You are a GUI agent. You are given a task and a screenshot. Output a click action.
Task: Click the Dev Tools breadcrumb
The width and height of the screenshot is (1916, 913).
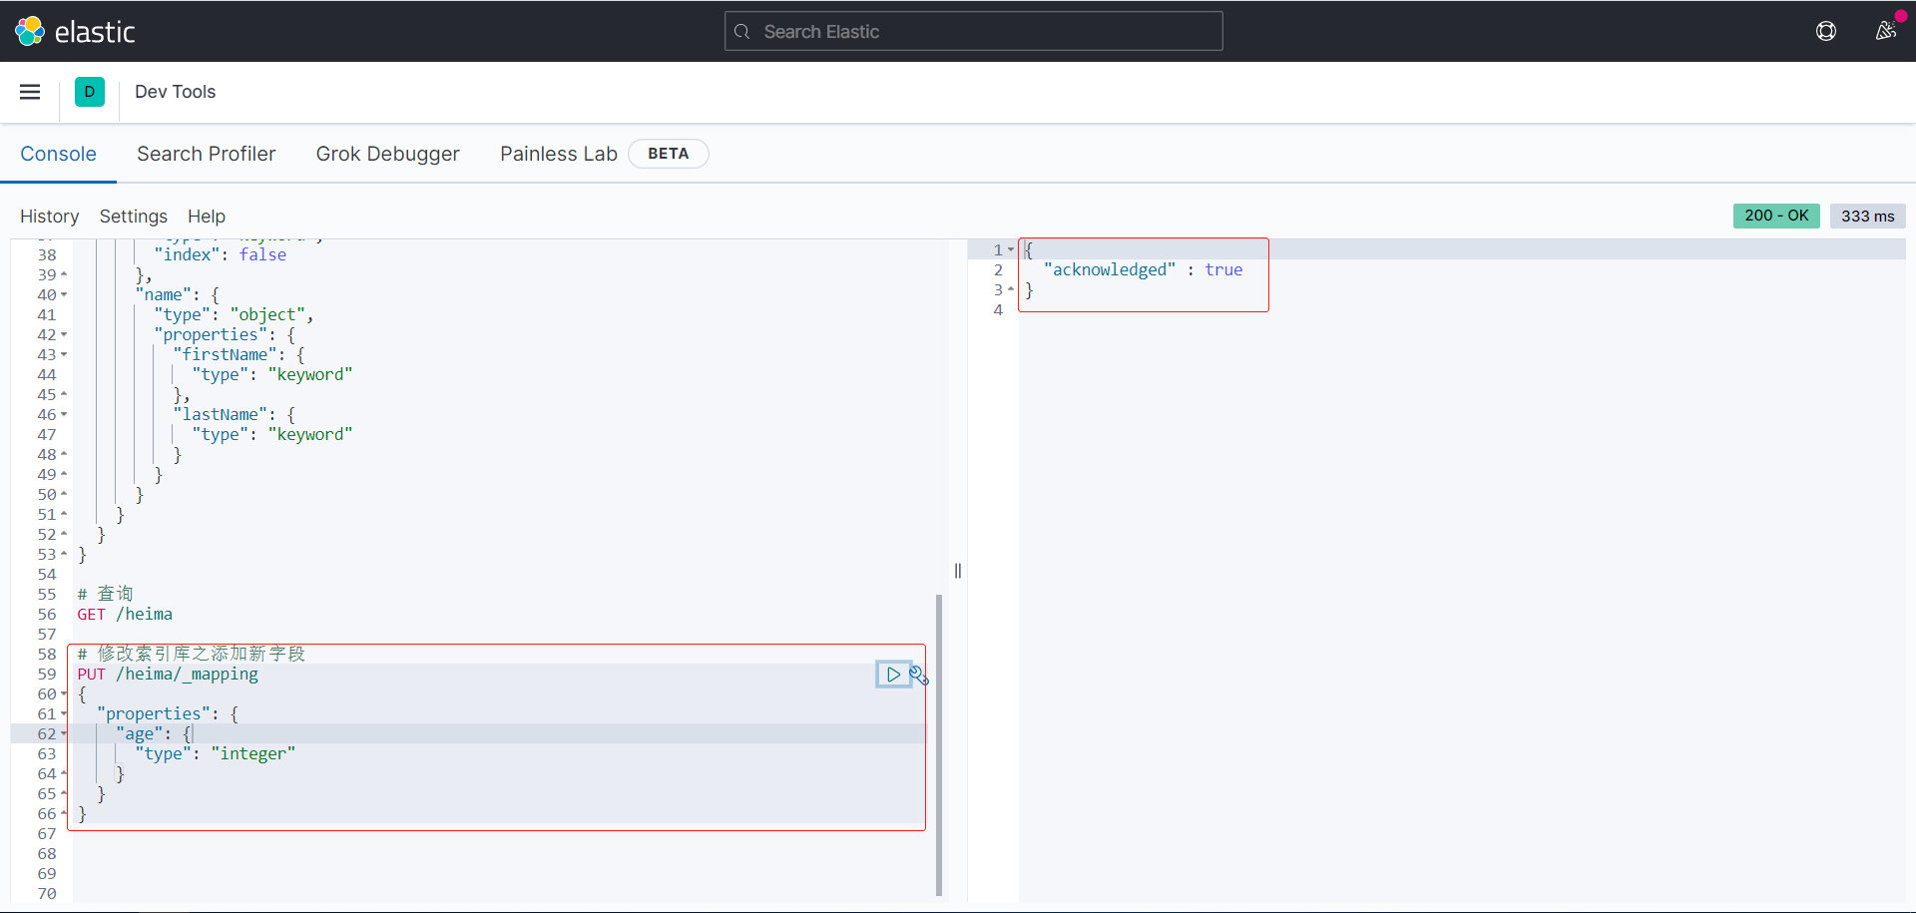pyautogui.click(x=175, y=92)
